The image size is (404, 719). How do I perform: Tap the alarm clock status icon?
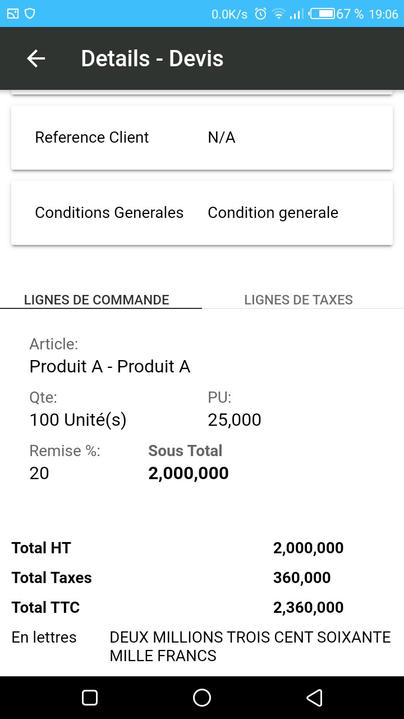coord(260,14)
